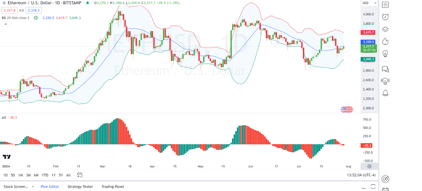This screenshot has width=422, height=191.
Task: Open the calendar icon in right sidebar
Action: tap(385, 189)
